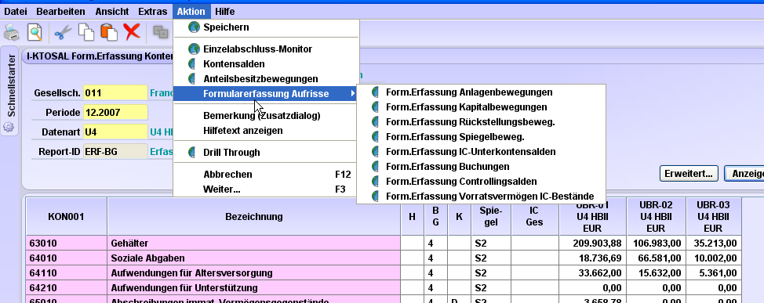
Task: Click icon beside Form.Erfassung Rückstellungsbeweg.
Action: [x=375, y=122]
